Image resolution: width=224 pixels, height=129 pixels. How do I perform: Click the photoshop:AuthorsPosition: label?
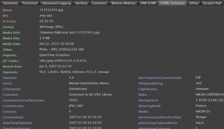pyautogui.click(x=160, y=117)
